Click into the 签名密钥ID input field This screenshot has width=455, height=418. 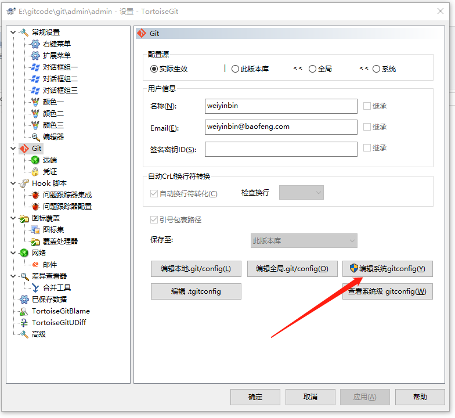point(281,149)
